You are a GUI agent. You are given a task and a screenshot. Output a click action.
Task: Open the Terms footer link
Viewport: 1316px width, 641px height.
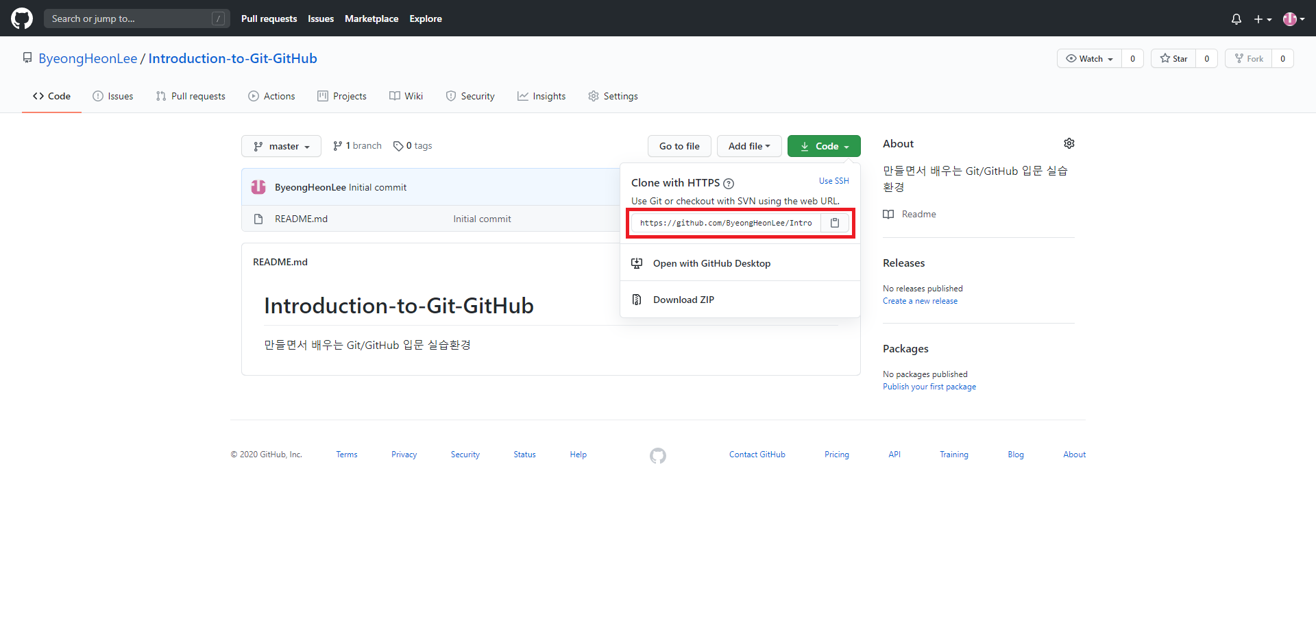(347, 455)
